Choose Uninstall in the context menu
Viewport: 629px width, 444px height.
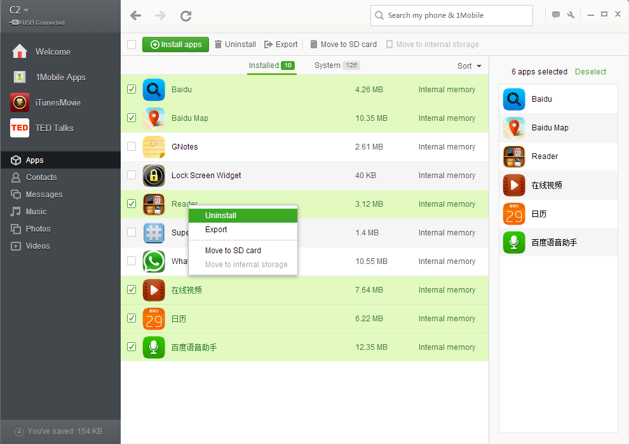(243, 216)
